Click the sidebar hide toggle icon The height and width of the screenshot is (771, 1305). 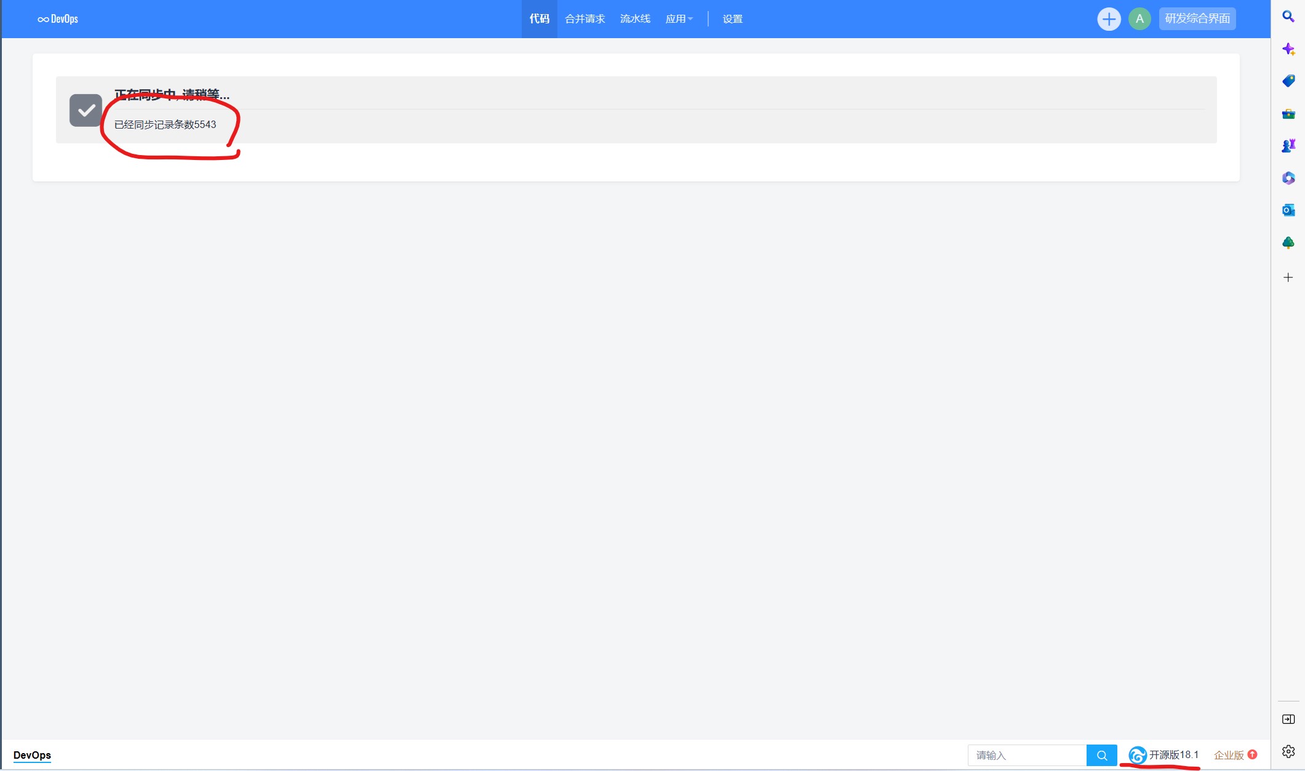[1288, 719]
